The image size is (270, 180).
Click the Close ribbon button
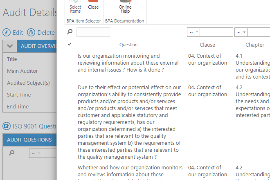pyautogui.click(x=93, y=5)
